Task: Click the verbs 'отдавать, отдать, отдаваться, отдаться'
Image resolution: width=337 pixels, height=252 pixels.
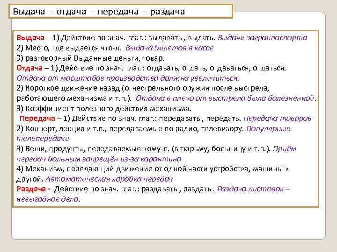Action: coord(216,68)
